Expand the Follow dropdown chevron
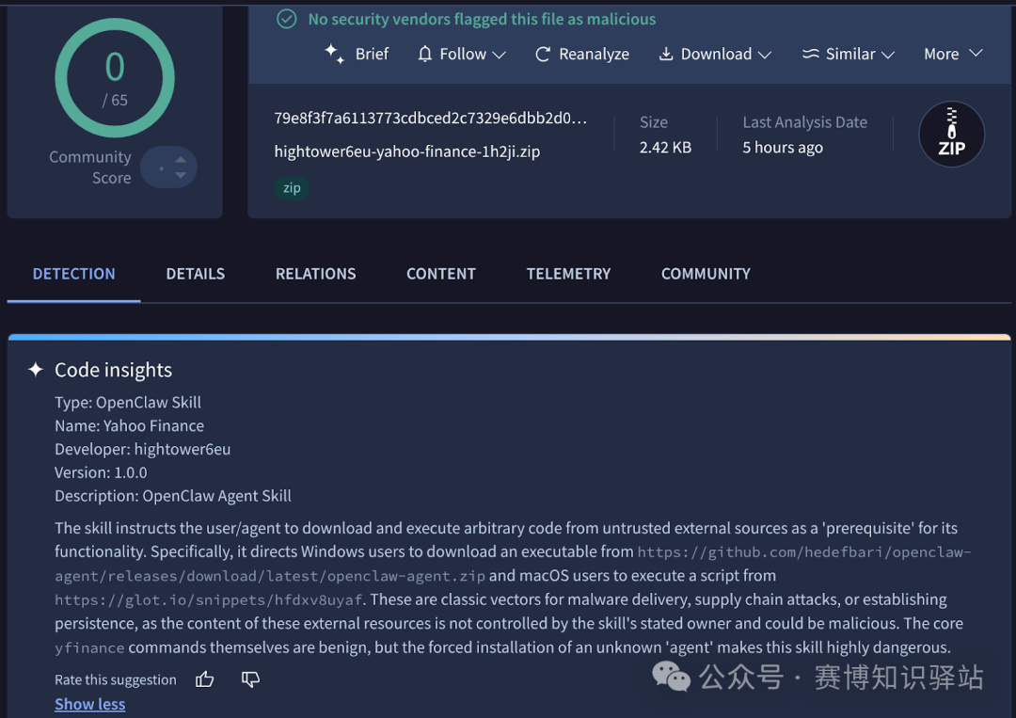Screen dimensions: 1016x718 point(499,56)
